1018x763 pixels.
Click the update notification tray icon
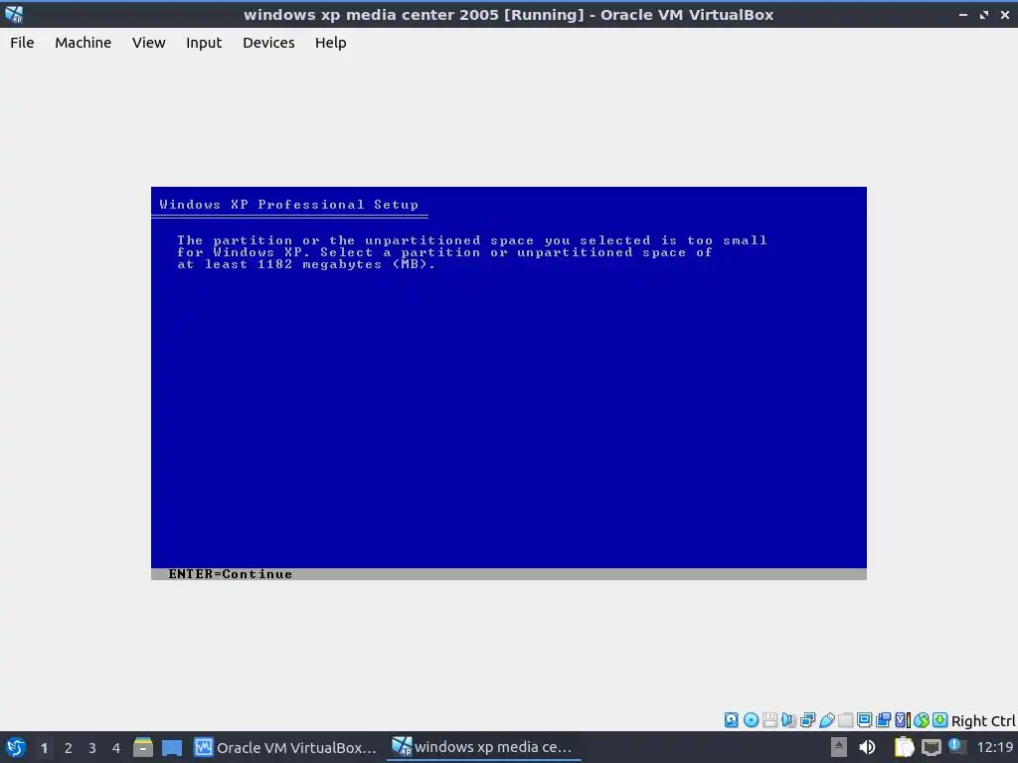click(x=957, y=746)
